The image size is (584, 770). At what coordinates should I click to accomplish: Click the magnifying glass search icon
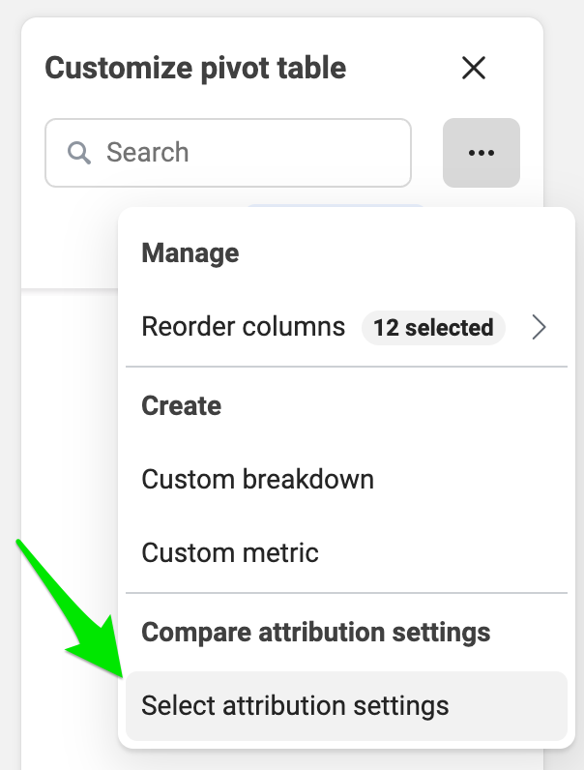coord(78,153)
